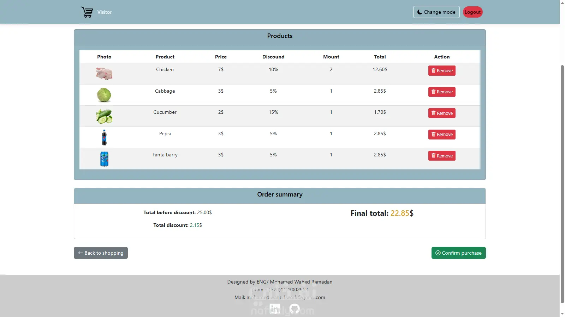Confirm the purchase
Viewport: 565px width, 317px height.
(459, 253)
